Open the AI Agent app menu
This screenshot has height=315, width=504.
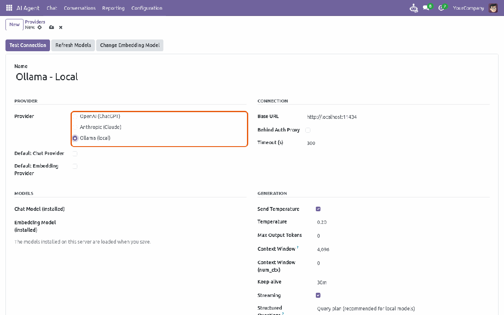click(28, 8)
